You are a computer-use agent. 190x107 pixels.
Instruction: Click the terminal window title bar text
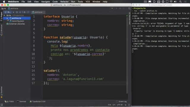coord(161,5)
